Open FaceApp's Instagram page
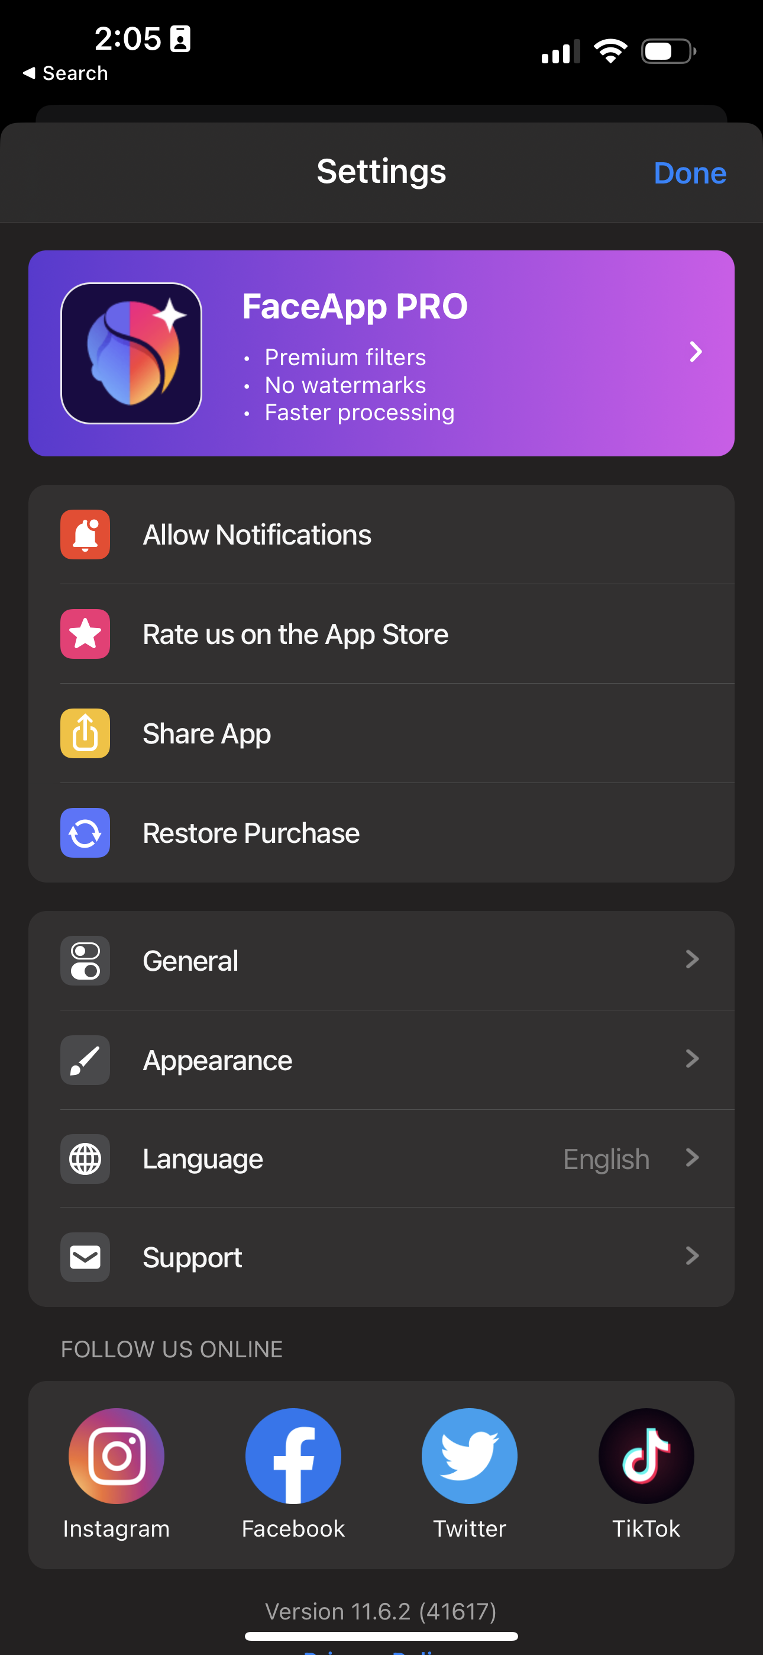The height and width of the screenshot is (1655, 763). coord(117,1457)
